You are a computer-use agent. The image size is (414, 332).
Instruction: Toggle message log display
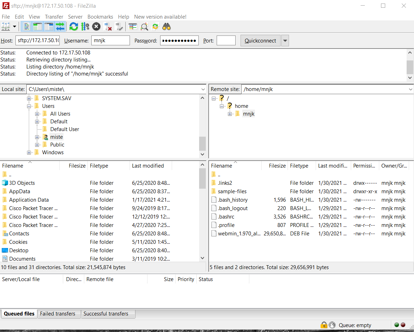click(26, 26)
